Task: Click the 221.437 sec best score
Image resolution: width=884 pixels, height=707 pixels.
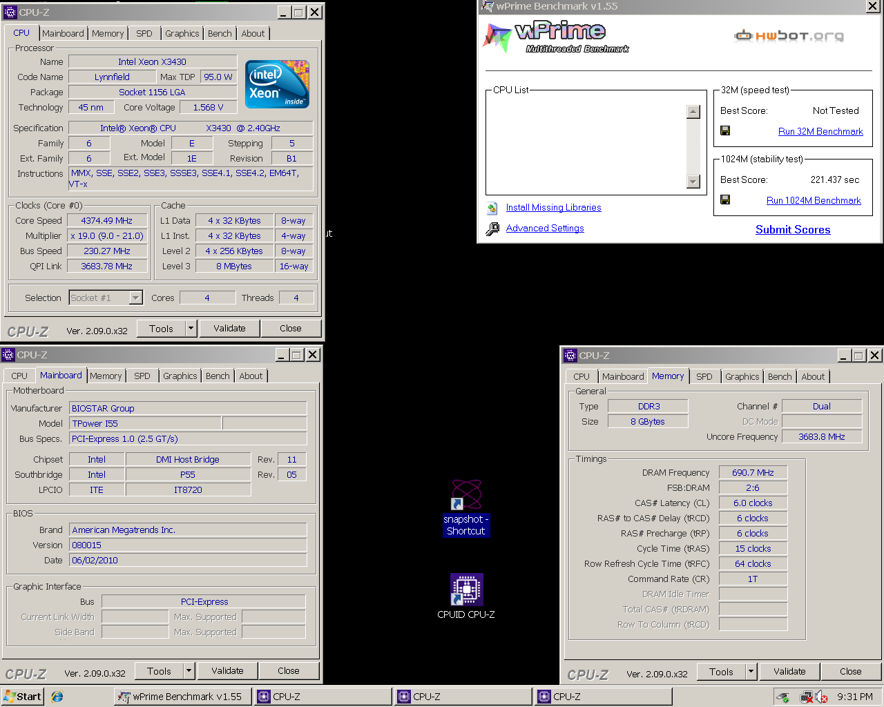Action: pyautogui.click(x=835, y=180)
